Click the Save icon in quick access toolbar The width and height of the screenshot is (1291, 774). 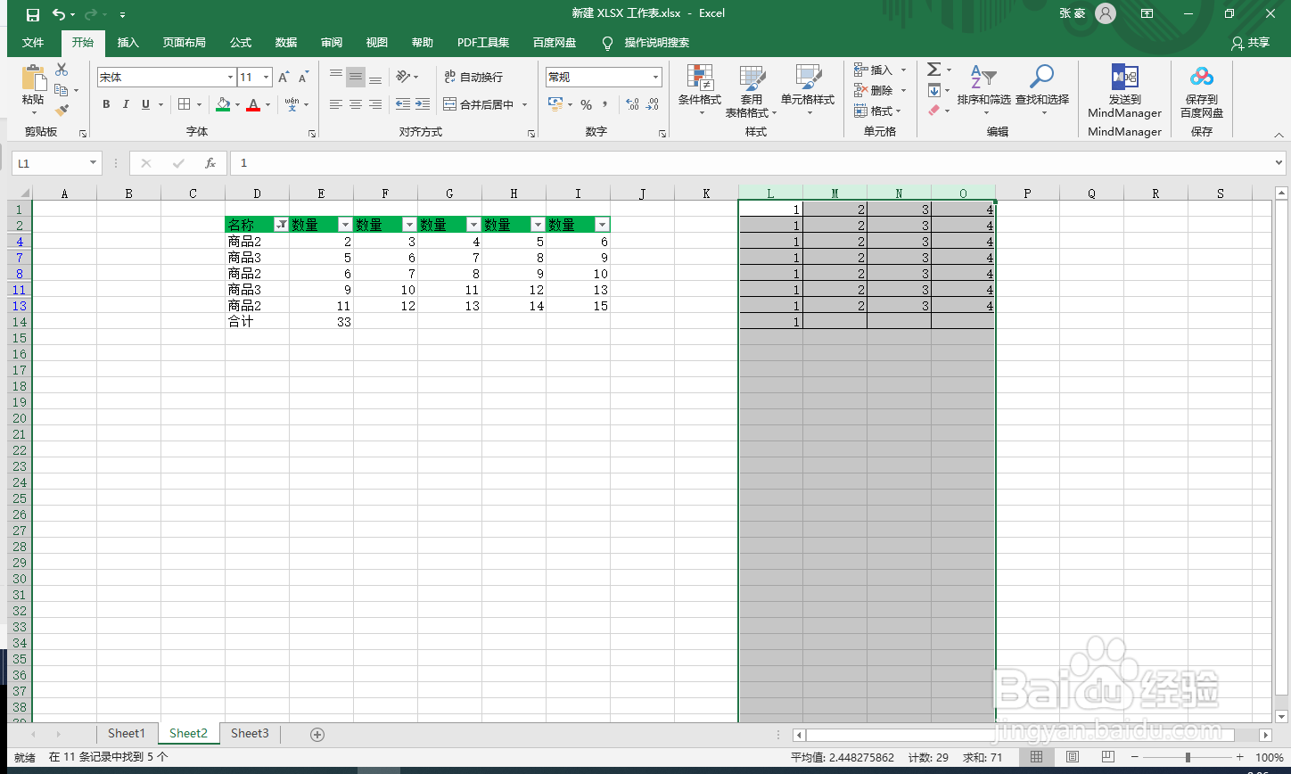click(x=33, y=14)
